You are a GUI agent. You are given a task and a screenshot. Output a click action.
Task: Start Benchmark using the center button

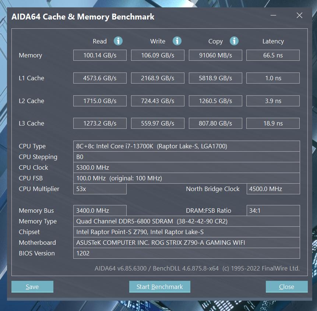pyautogui.click(x=159, y=287)
